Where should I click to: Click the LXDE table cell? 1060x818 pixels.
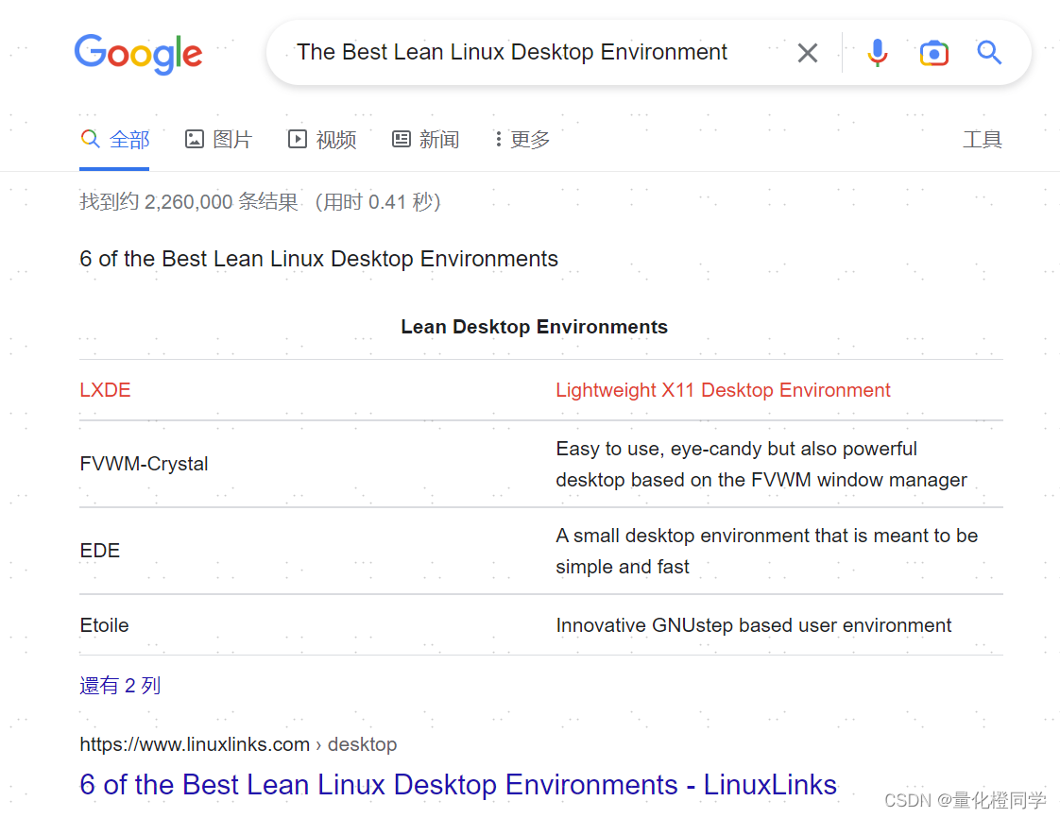coord(105,390)
